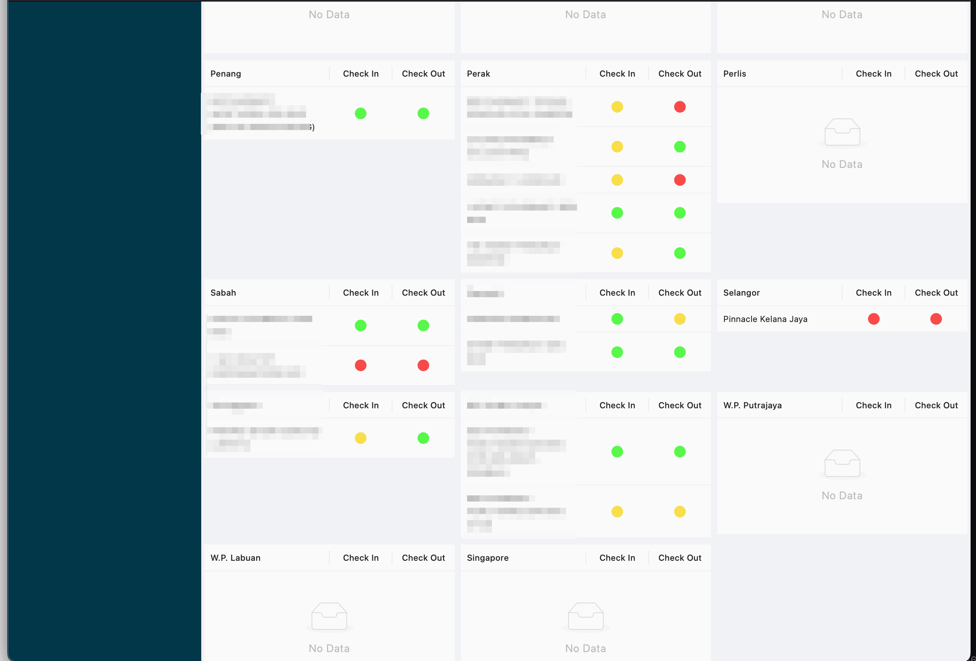Click Penang table Check In column header
The height and width of the screenshot is (661, 976).
tap(360, 74)
